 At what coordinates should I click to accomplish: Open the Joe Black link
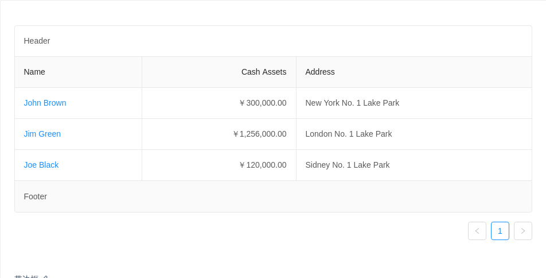pos(41,165)
